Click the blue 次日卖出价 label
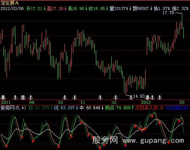 point(177,108)
